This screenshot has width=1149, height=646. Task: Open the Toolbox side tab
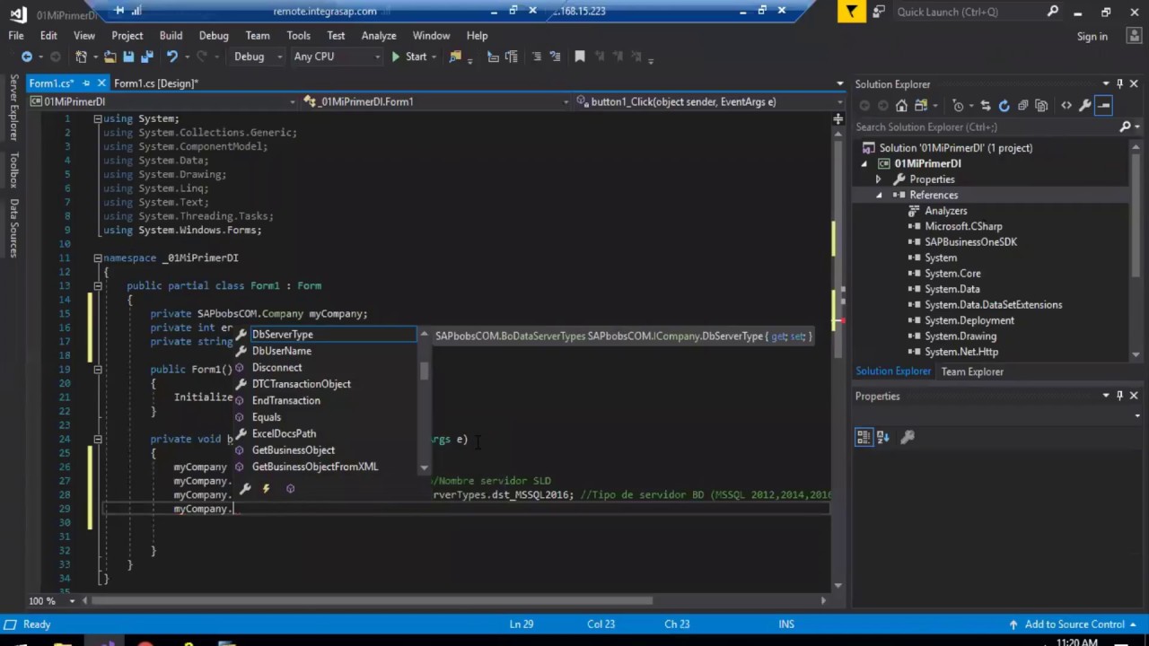pyautogui.click(x=13, y=170)
